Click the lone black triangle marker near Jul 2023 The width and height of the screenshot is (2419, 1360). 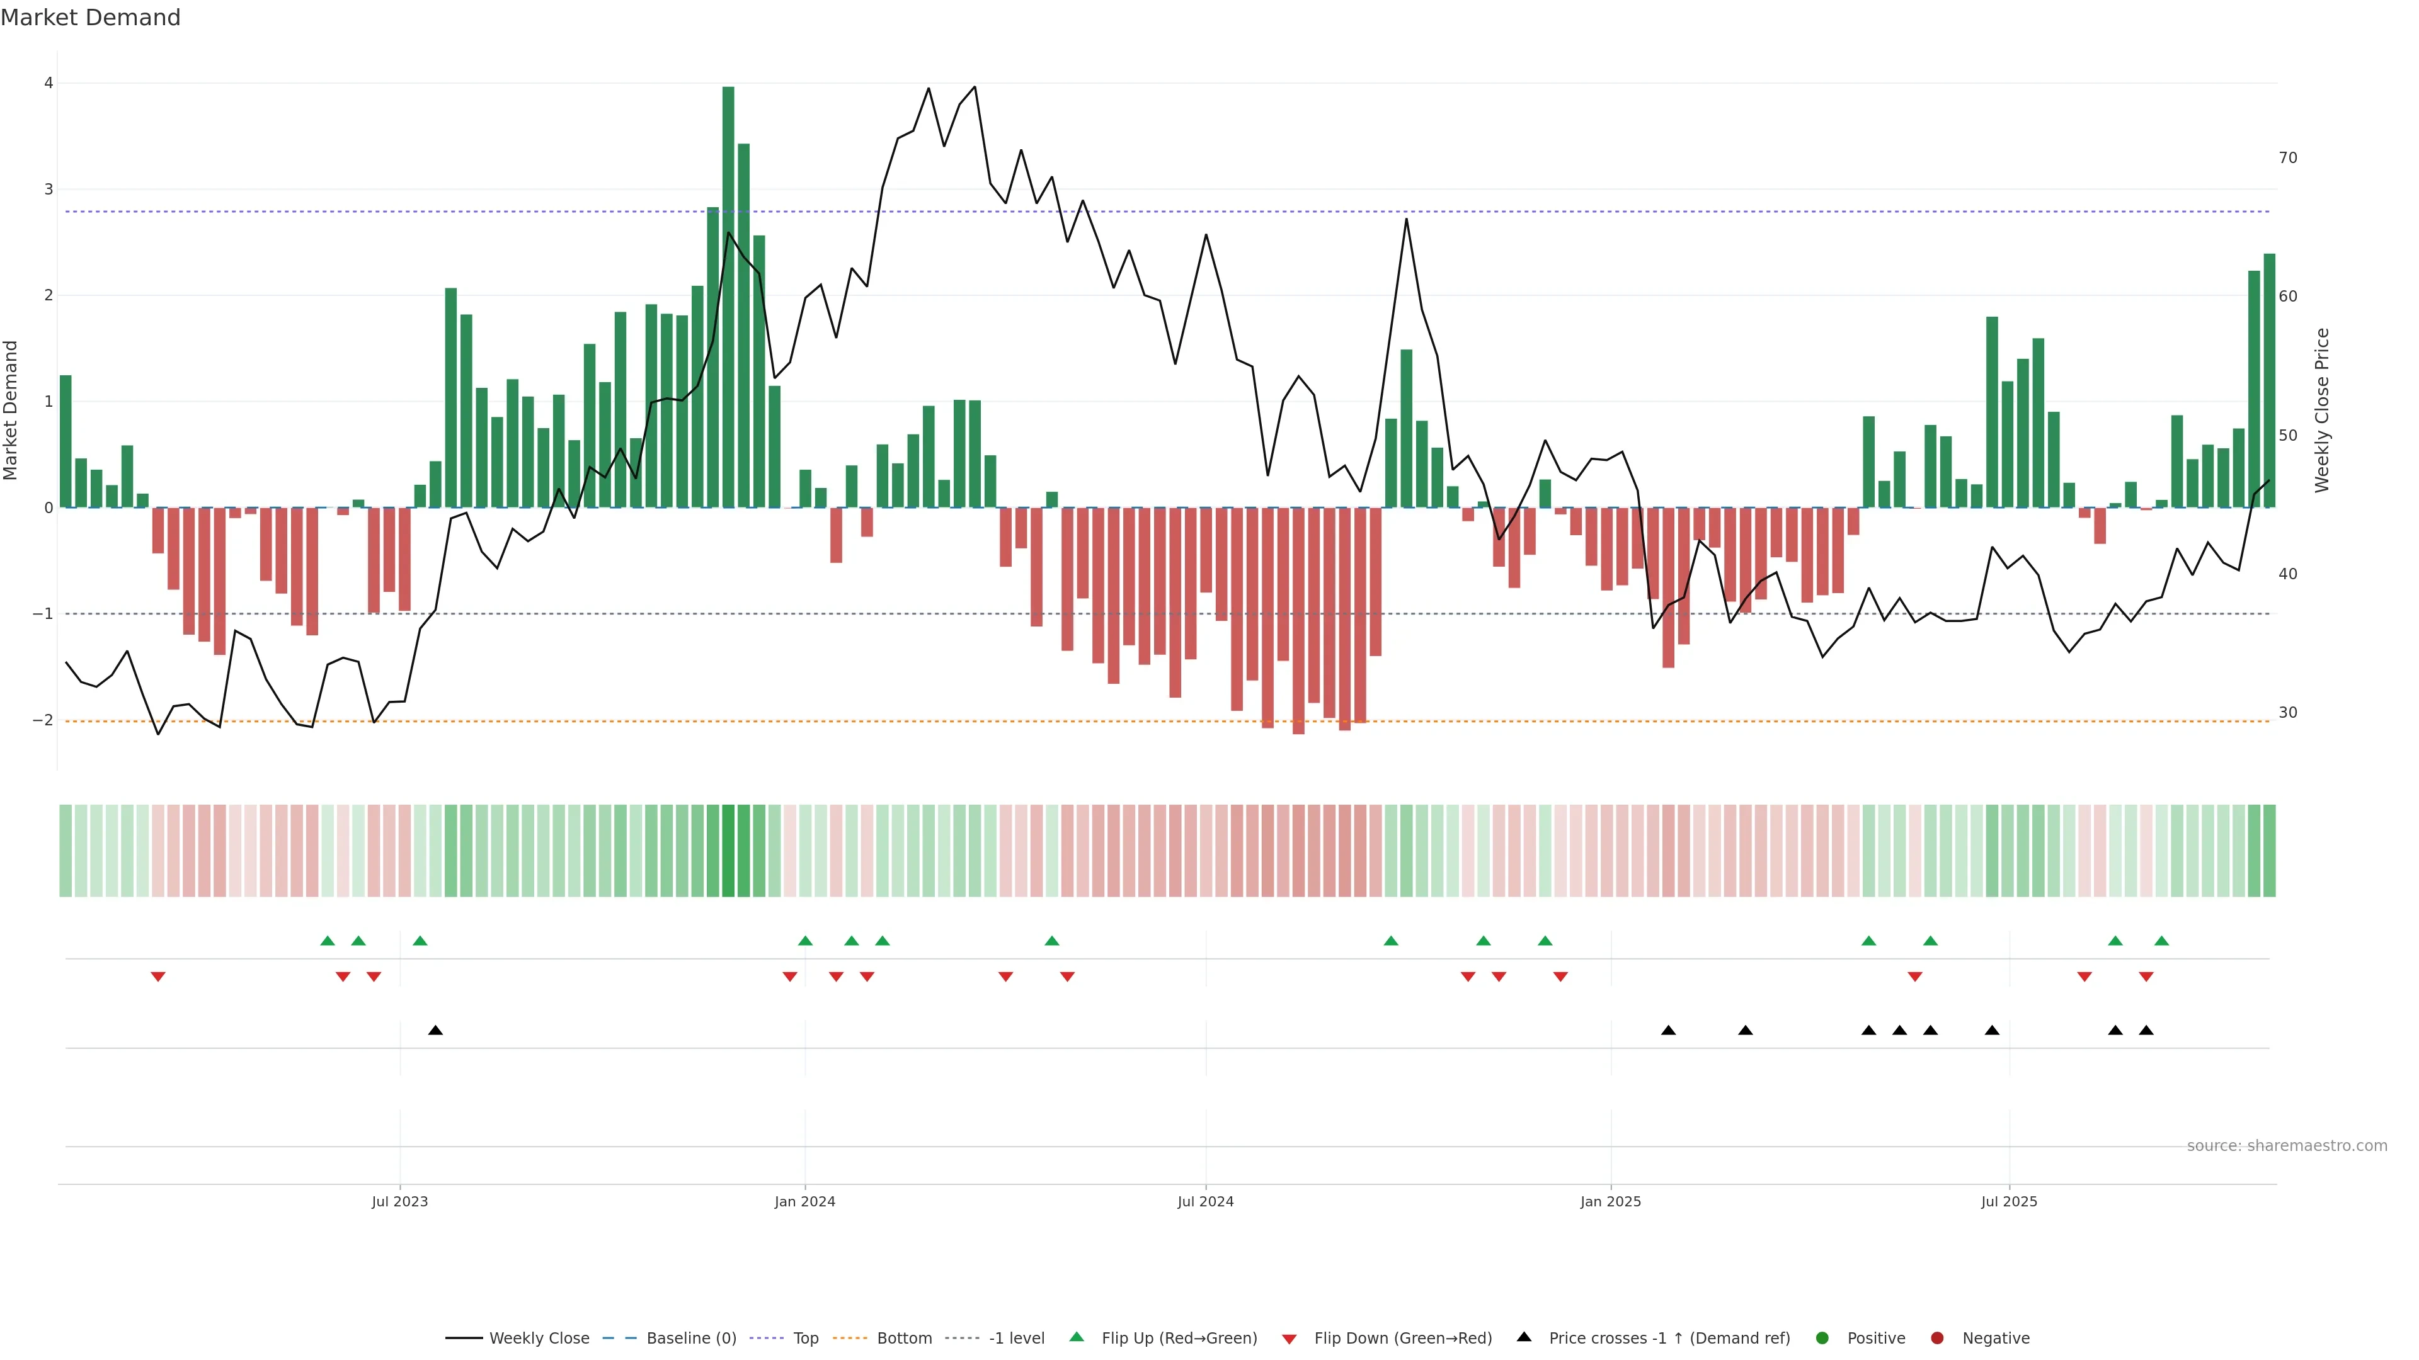pyautogui.click(x=436, y=1031)
